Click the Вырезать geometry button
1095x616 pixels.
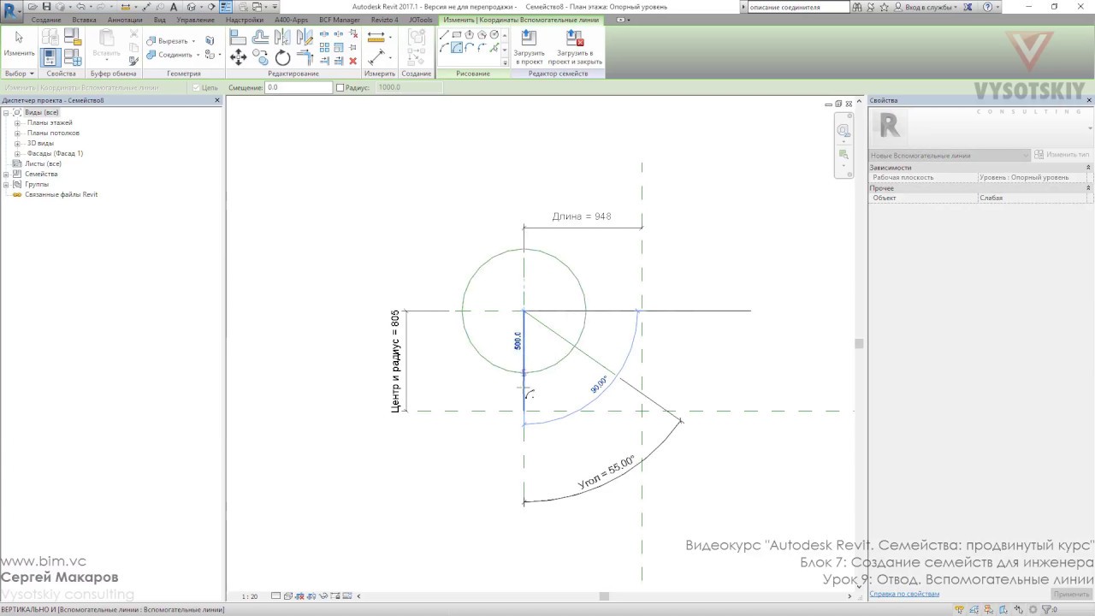[171, 41]
